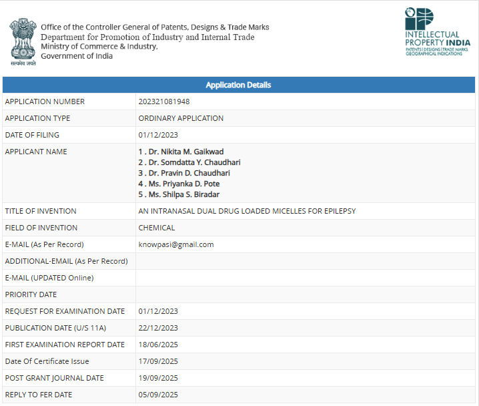Select the Application Details header bar
This screenshot has height=406, width=479.
tap(239, 85)
